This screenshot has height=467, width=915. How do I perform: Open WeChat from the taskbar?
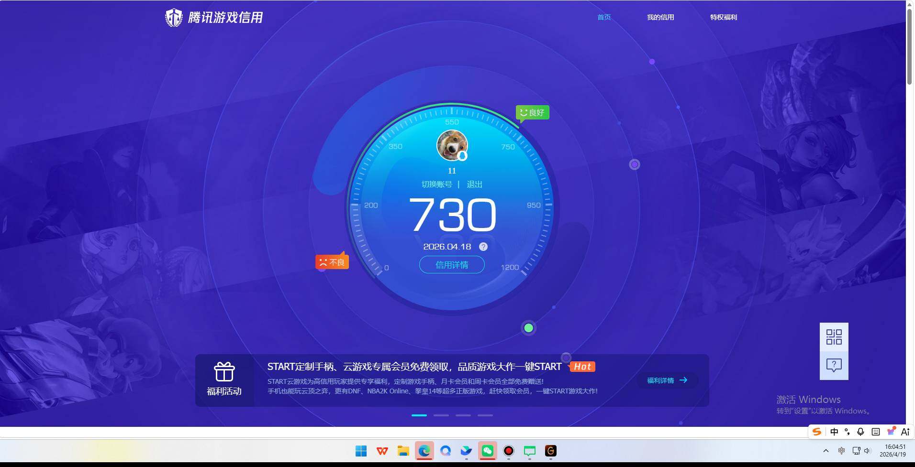[487, 450]
